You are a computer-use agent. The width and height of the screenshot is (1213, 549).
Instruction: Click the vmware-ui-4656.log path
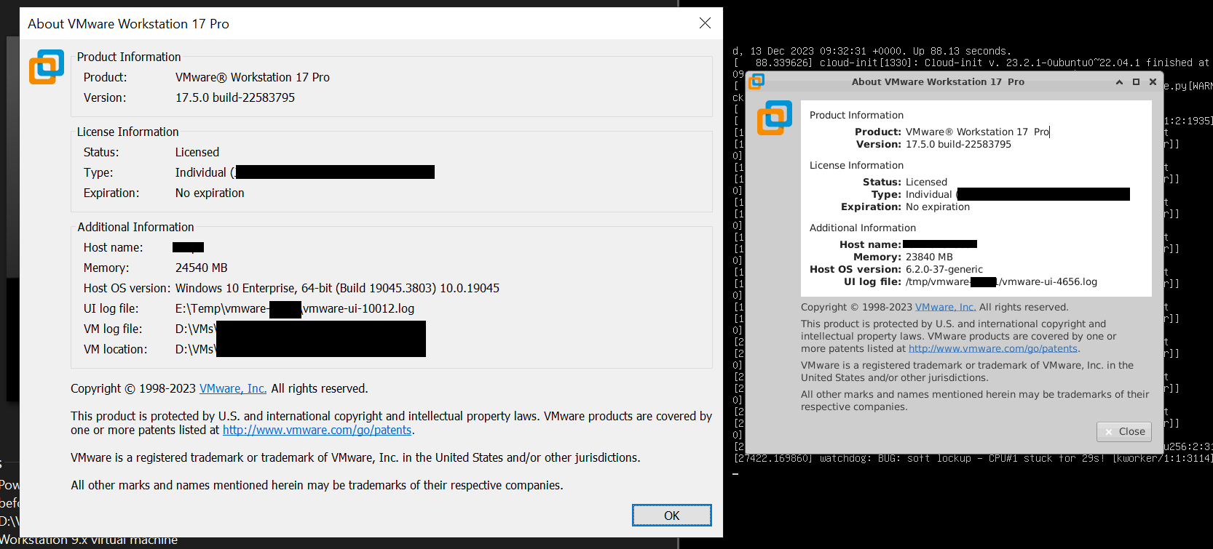pos(1001,281)
